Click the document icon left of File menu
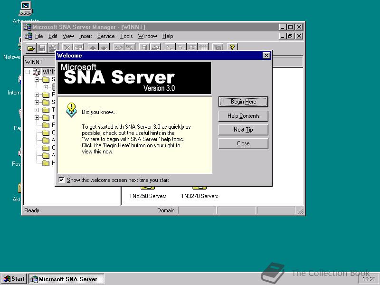The width and height of the screenshot is (380, 285). (x=28, y=36)
